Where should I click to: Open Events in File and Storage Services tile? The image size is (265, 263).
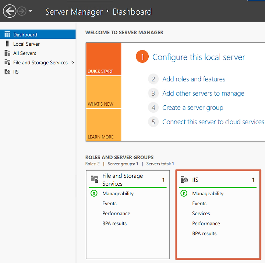(109, 203)
